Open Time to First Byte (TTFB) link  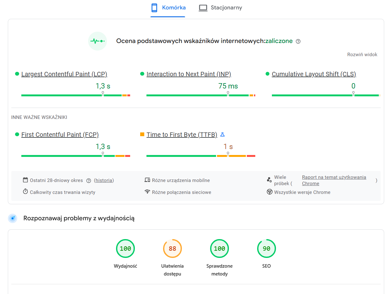182,135
